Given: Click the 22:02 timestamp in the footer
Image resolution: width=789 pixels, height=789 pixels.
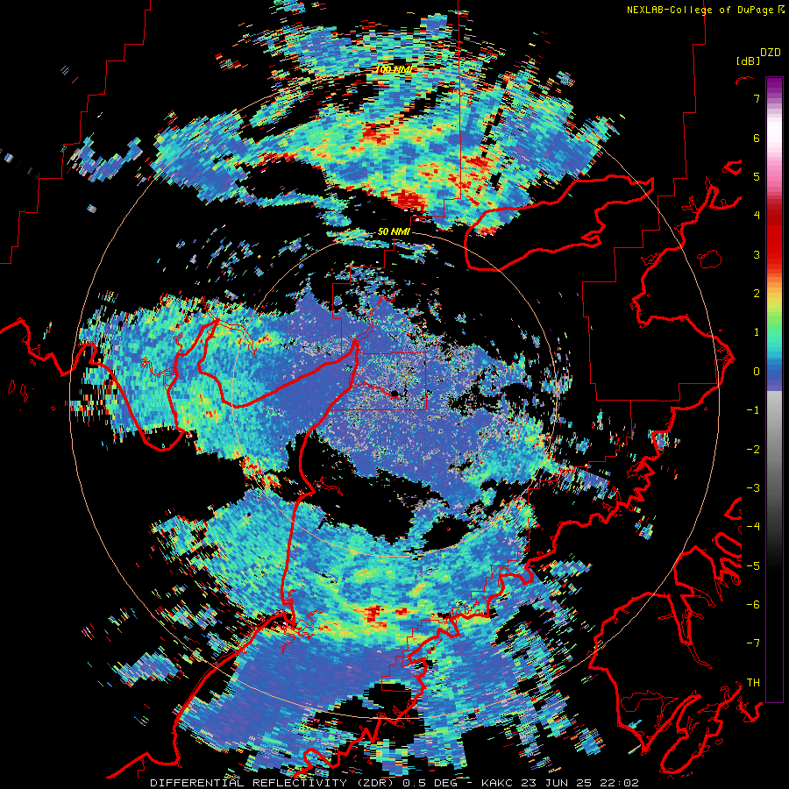Looking at the screenshot, I should pyautogui.click(x=621, y=783).
